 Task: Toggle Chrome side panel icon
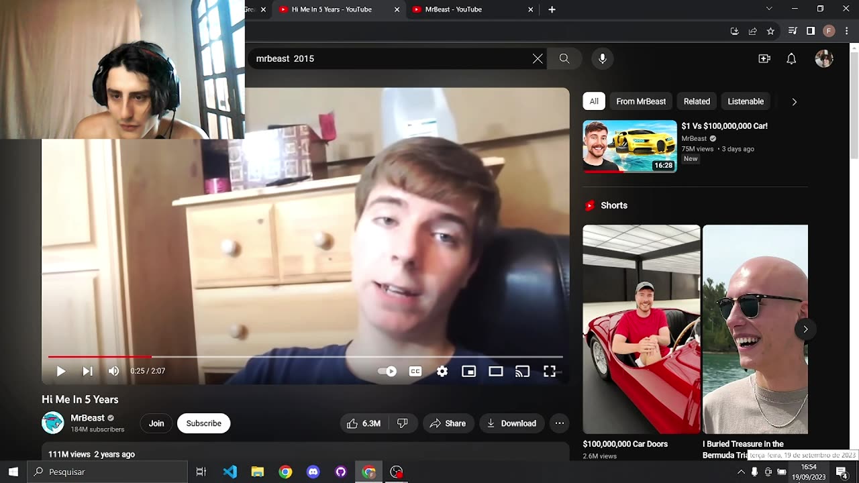tap(811, 31)
